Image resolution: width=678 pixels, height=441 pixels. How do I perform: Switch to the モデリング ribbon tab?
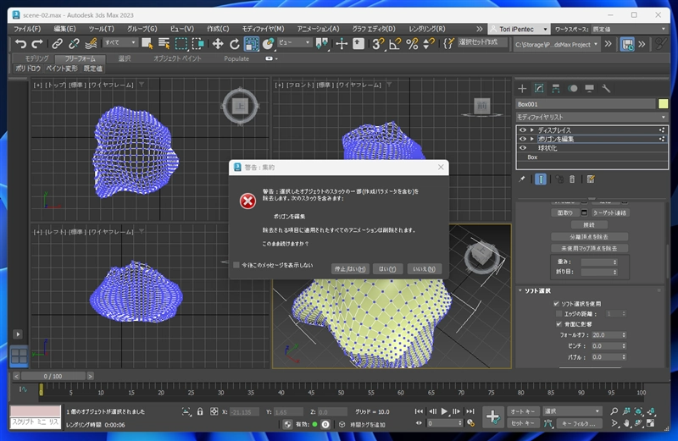tap(36, 58)
